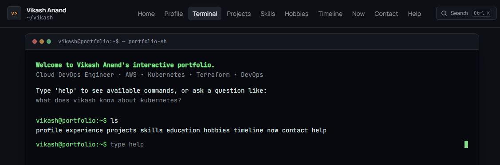This screenshot has width=500, height=165.
Task: Click the green terminal cursor block
Action: click(466, 144)
